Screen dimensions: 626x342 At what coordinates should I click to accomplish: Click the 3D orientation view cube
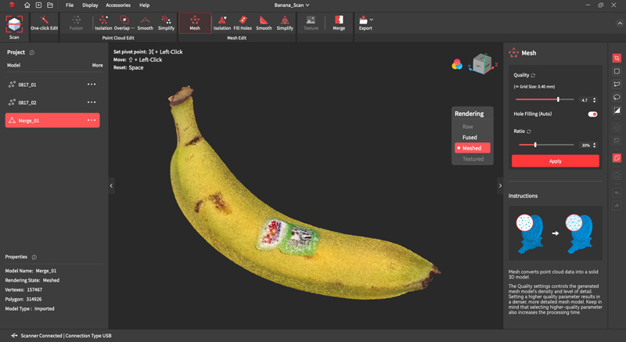pos(482,64)
